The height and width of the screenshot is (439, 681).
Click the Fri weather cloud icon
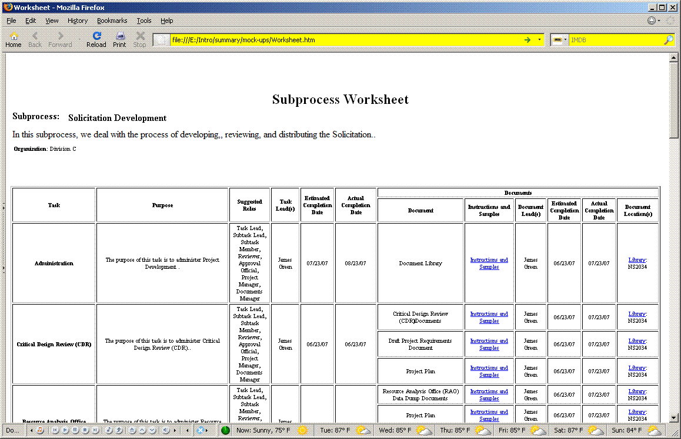(x=538, y=430)
